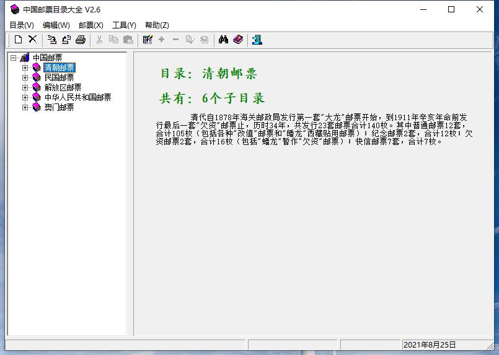Click the 民国邮票 book icon in tree

tap(37, 77)
